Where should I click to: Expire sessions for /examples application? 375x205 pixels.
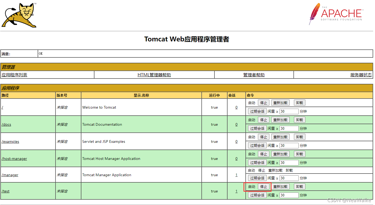257,145
